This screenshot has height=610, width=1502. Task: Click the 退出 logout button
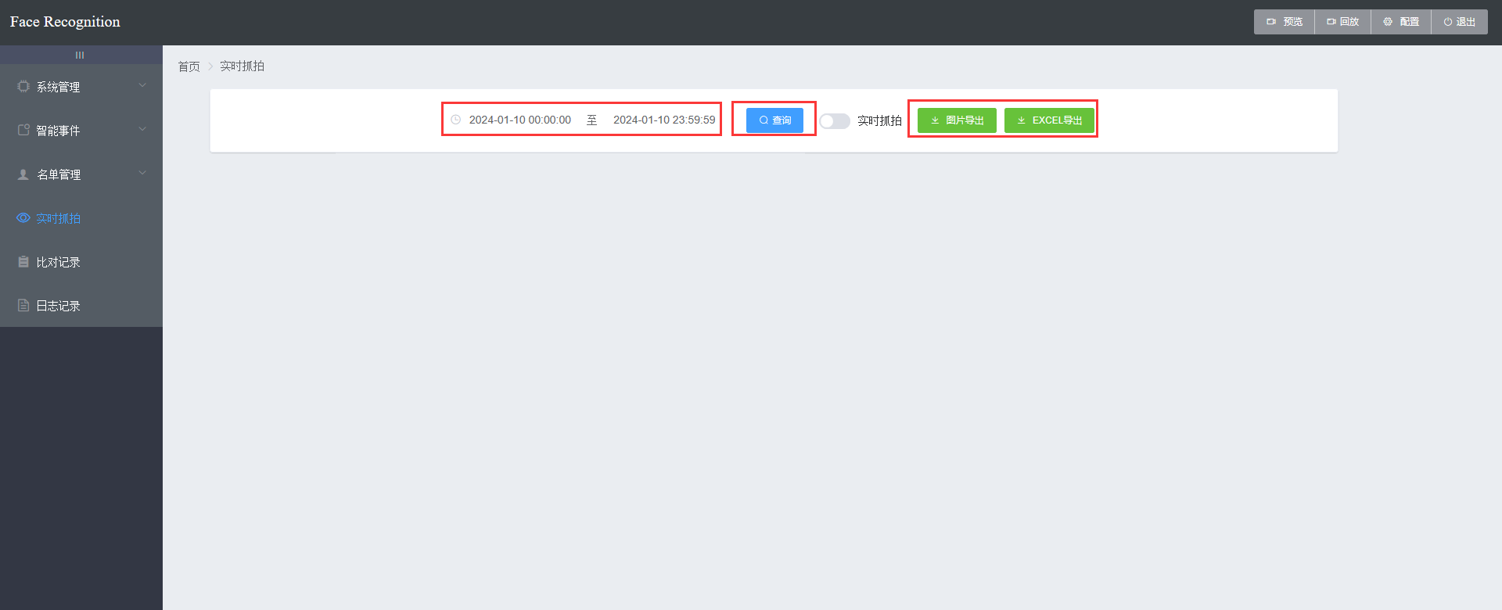point(1459,22)
